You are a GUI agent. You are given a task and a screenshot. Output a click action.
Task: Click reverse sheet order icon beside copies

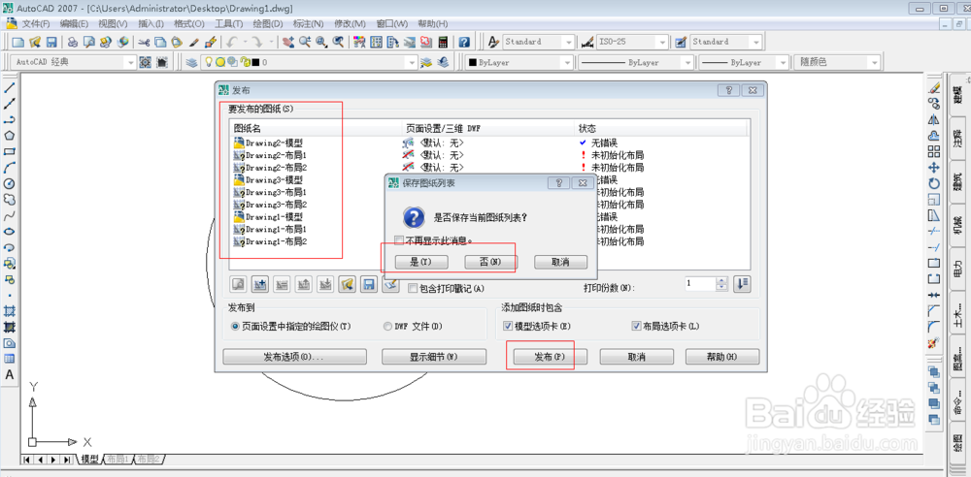point(742,284)
